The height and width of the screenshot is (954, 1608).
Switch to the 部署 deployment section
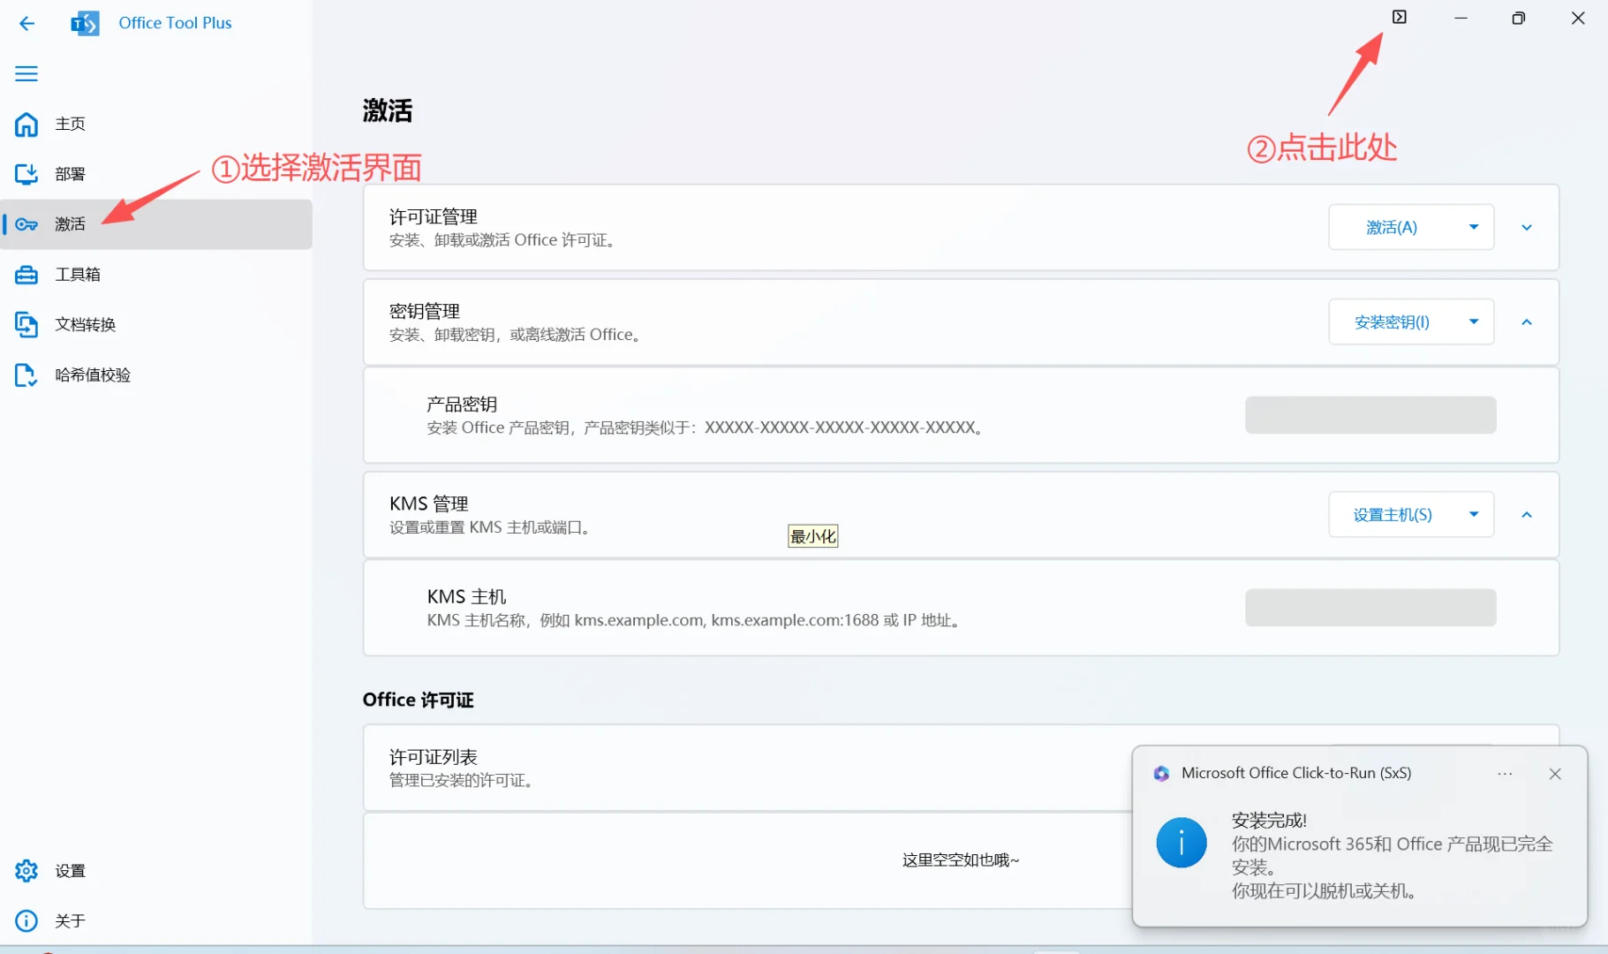click(x=71, y=174)
